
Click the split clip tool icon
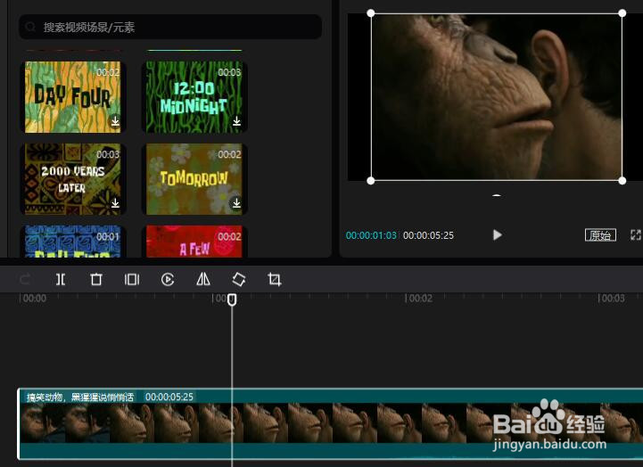tap(61, 279)
